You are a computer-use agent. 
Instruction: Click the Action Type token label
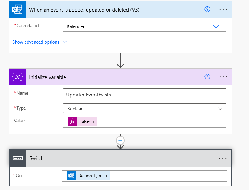click(91, 176)
